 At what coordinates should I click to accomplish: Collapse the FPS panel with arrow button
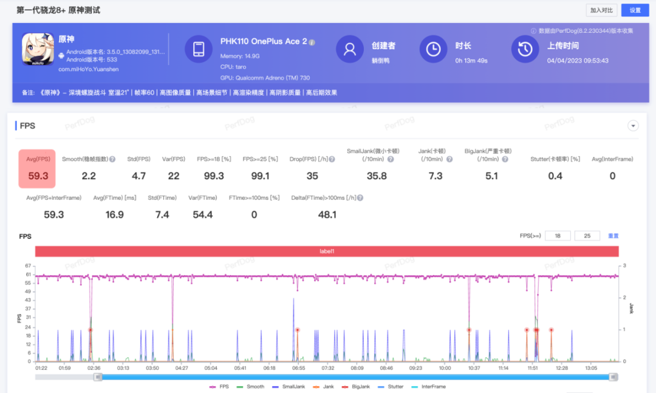[x=633, y=126]
